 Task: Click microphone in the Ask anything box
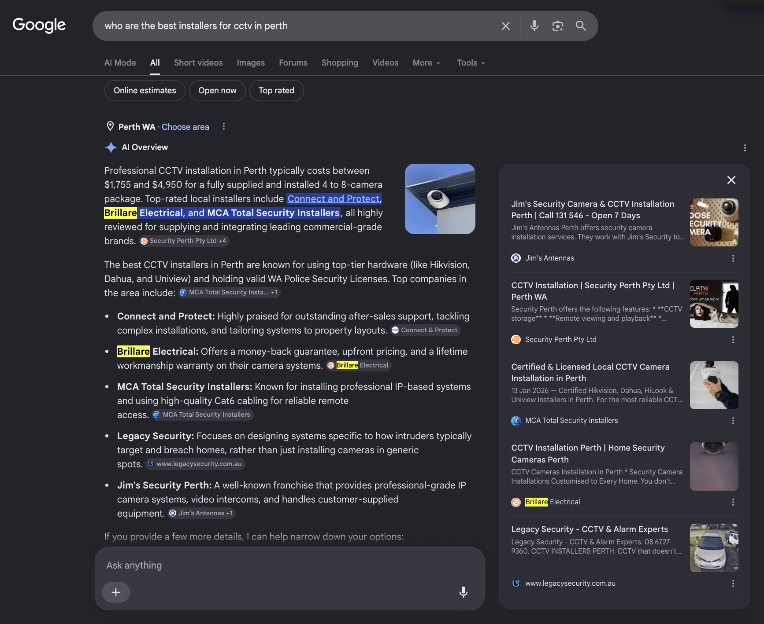click(463, 592)
